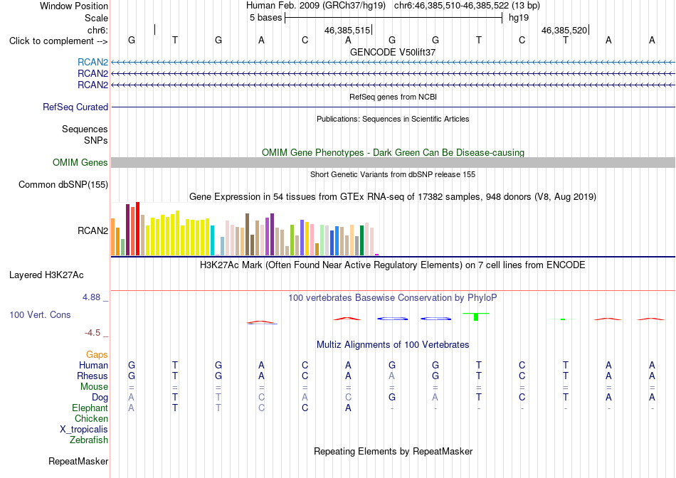Open 'Repeating Elements by RepeatMasker' title

394,452
